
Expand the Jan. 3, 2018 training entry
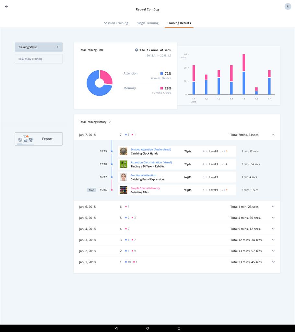(273, 240)
